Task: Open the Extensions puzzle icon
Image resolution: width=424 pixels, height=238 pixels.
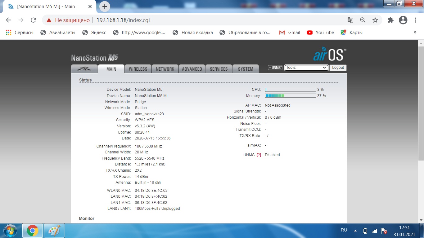Action: pyautogui.click(x=390, y=20)
